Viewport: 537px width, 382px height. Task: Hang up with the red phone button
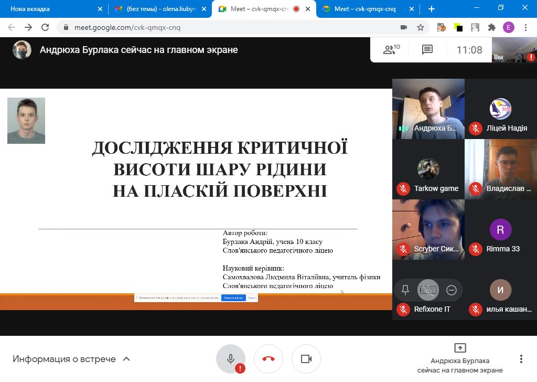coord(268,359)
